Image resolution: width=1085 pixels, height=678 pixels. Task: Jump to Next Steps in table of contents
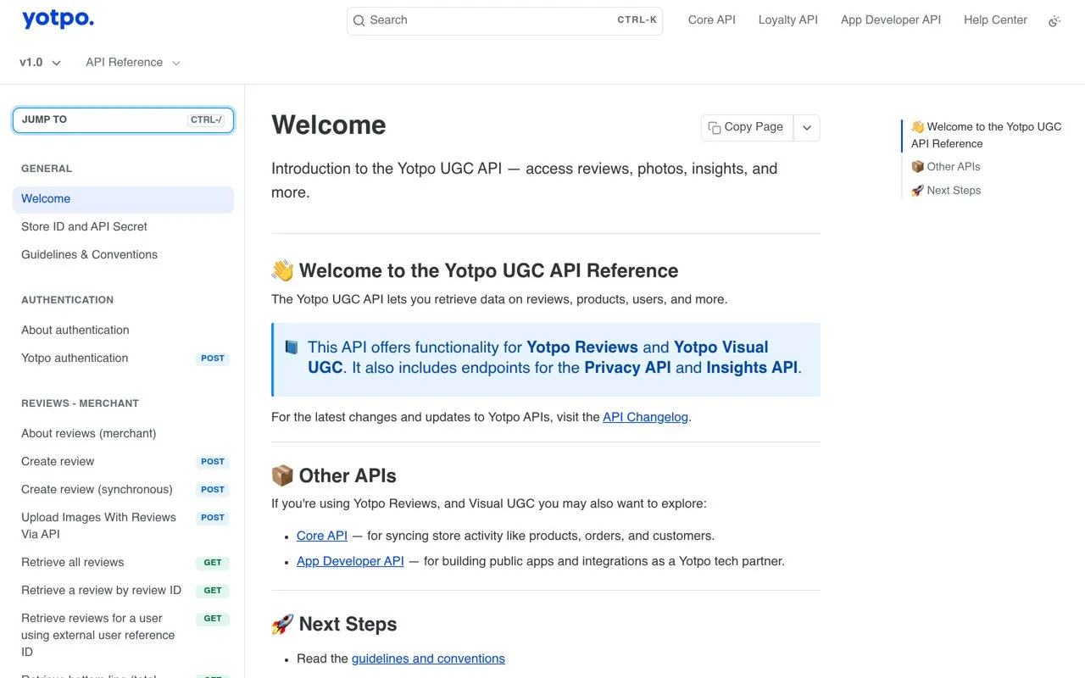click(x=945, y=191)
